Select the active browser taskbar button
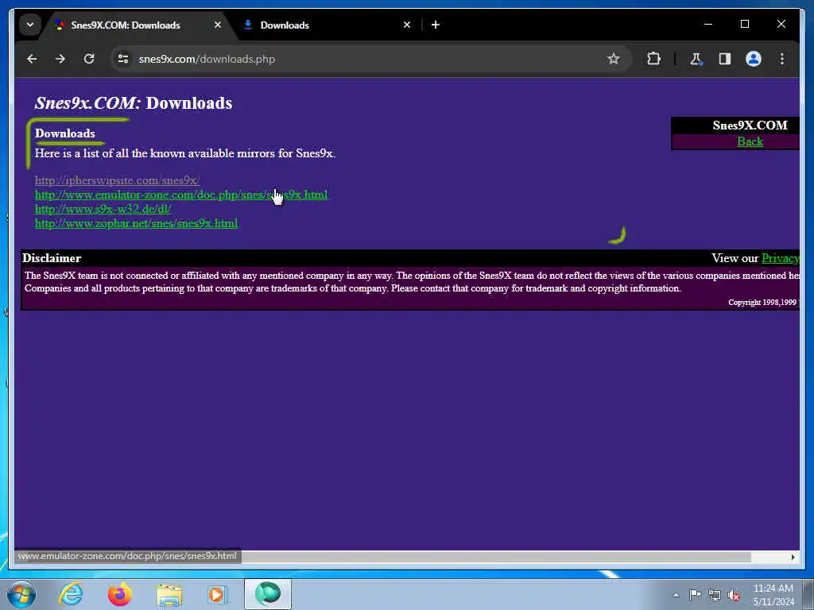 [268, 594]
